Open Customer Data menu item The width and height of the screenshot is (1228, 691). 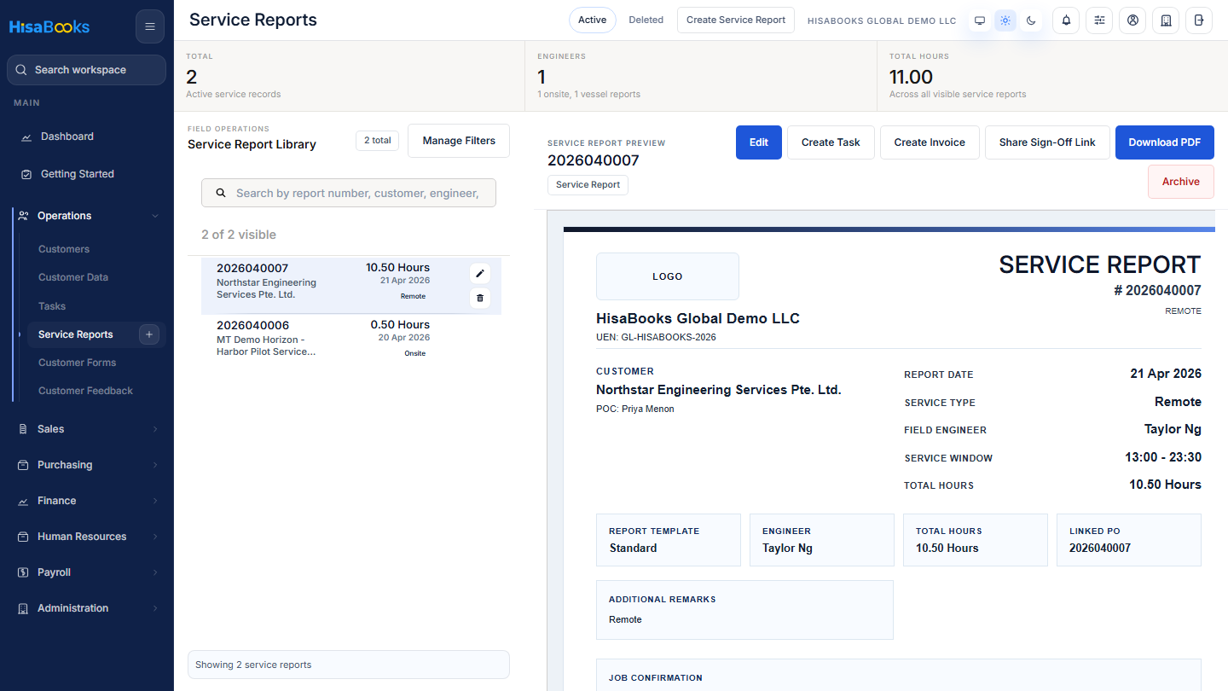pos(73,277)
